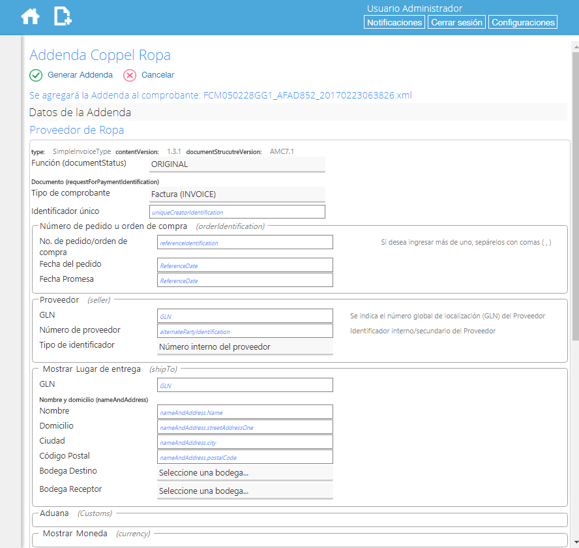
Task: Click the 'Número de pedido u orden de compra' legend
Action: pos(113,226)
